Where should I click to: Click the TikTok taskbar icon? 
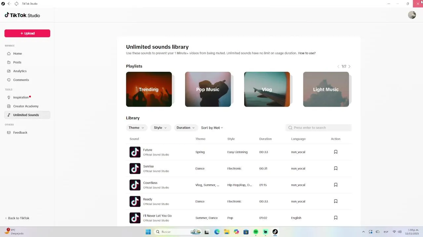(x=275, y=232)
